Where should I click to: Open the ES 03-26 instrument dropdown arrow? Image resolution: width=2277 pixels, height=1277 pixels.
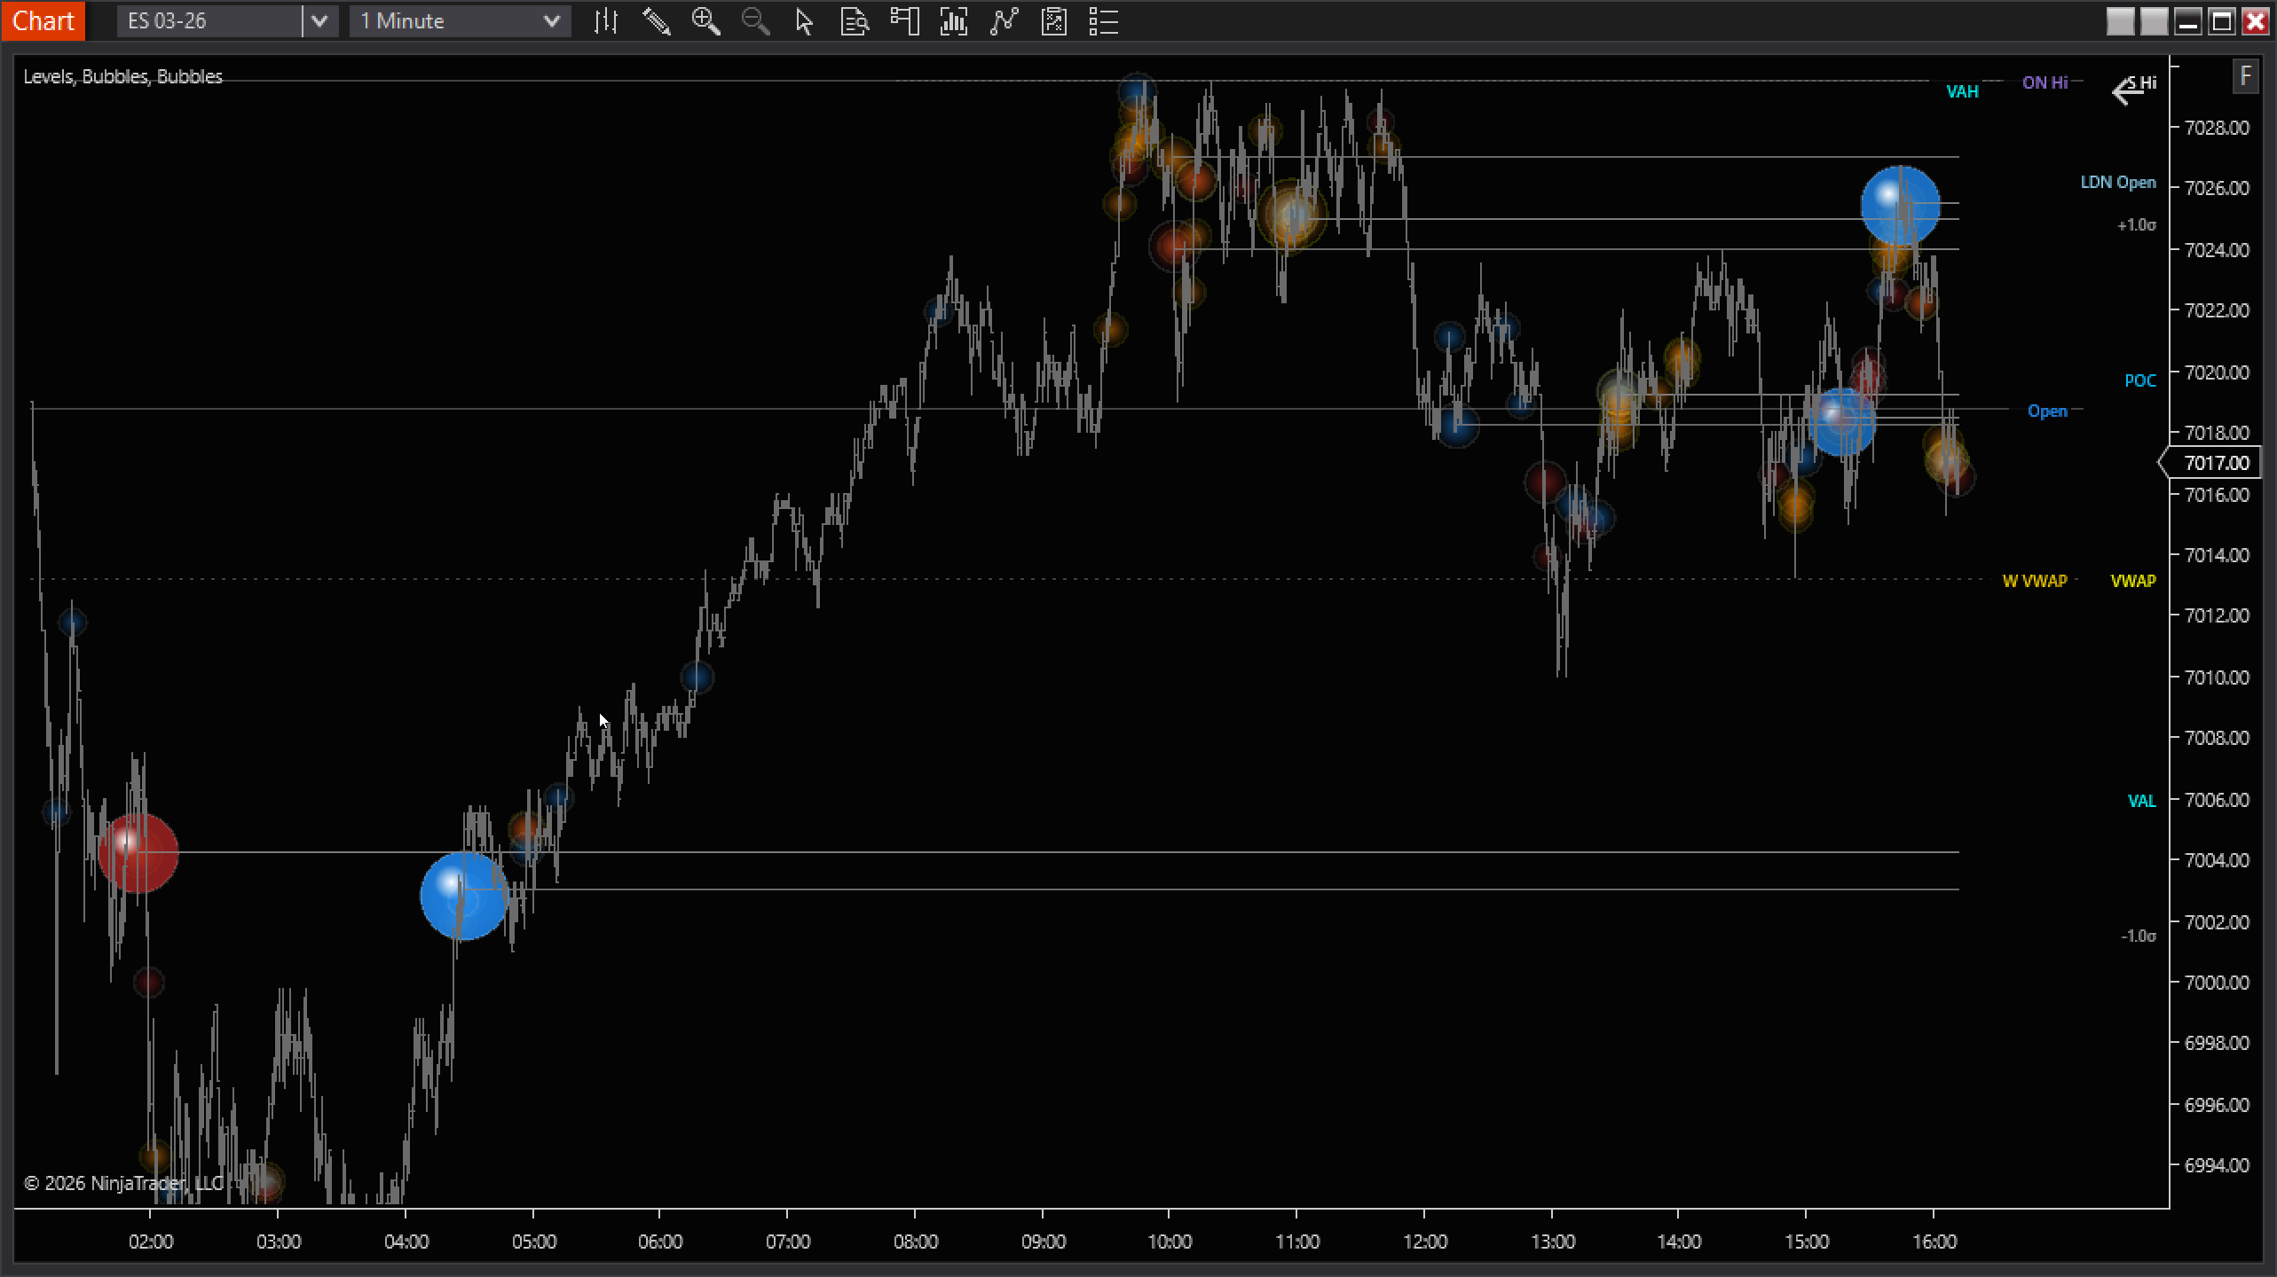319,21
